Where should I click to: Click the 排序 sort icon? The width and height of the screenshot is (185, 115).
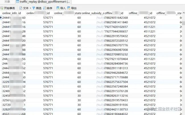pos(44,8)
